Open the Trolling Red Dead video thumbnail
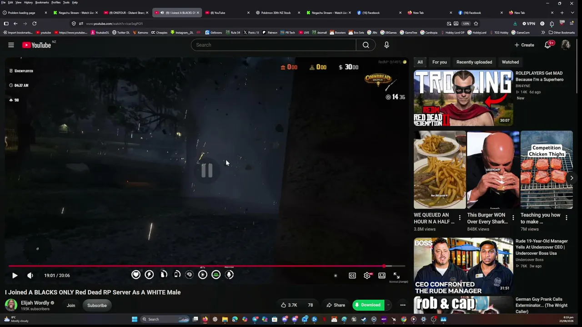Viewport: 582px width, 327px height. 463,98
